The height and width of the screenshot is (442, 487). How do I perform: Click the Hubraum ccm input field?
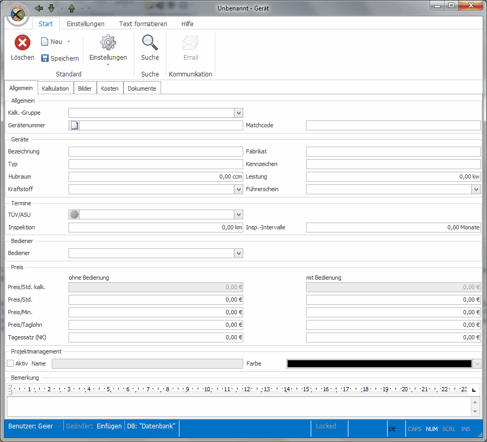[155, 176]
